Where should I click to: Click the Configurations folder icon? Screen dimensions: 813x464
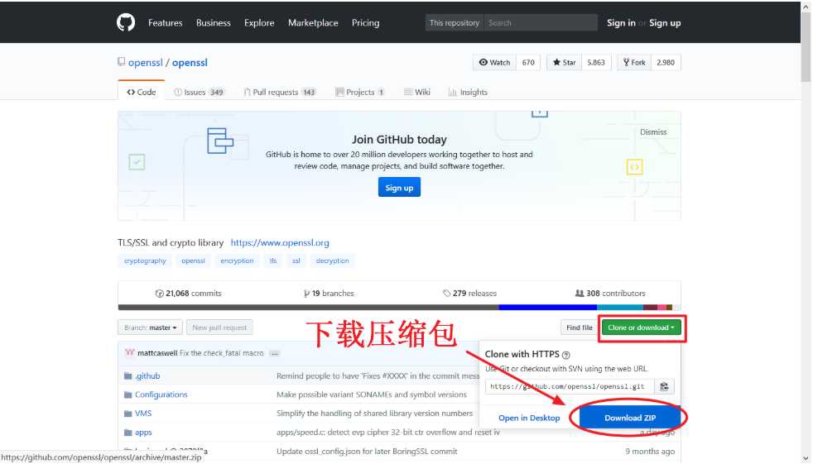pos(128,395)
